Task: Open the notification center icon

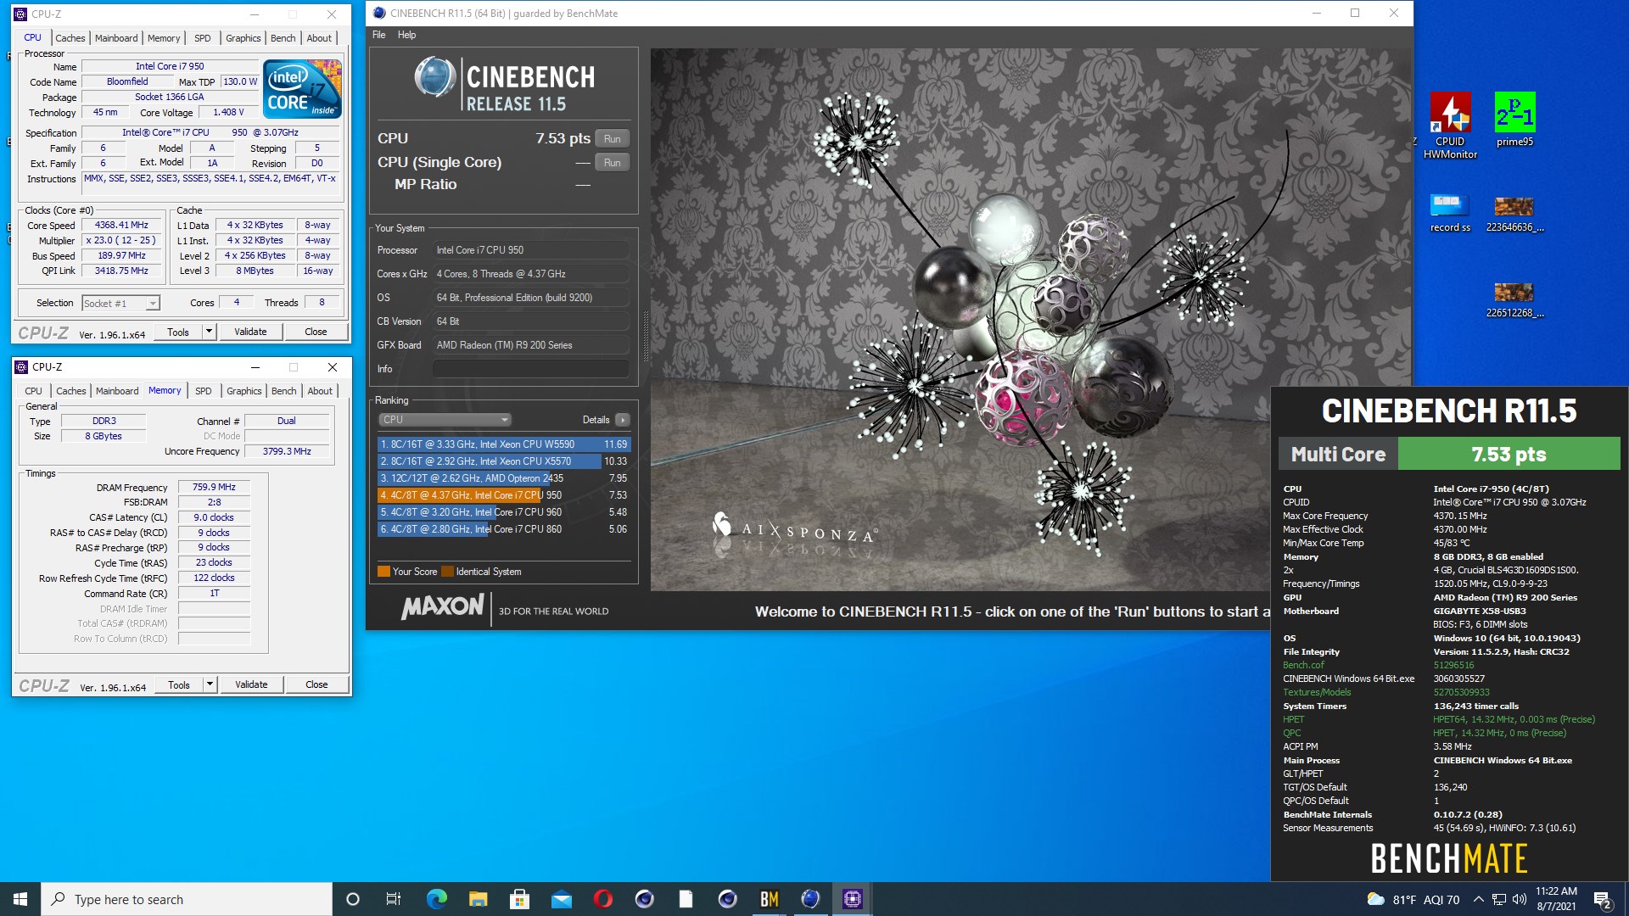Action: [1602, 899]
